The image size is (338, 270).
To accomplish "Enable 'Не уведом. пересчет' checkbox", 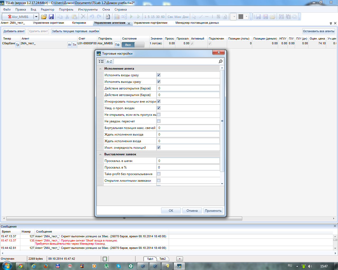I will [159, 121].
